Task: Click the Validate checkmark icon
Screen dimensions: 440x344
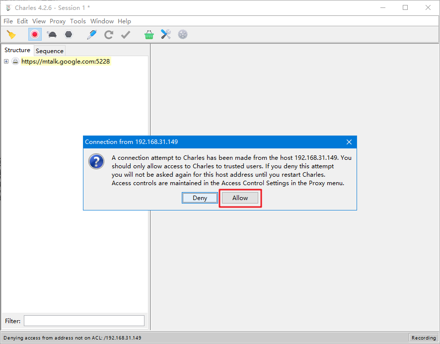Action: point(126,35)
